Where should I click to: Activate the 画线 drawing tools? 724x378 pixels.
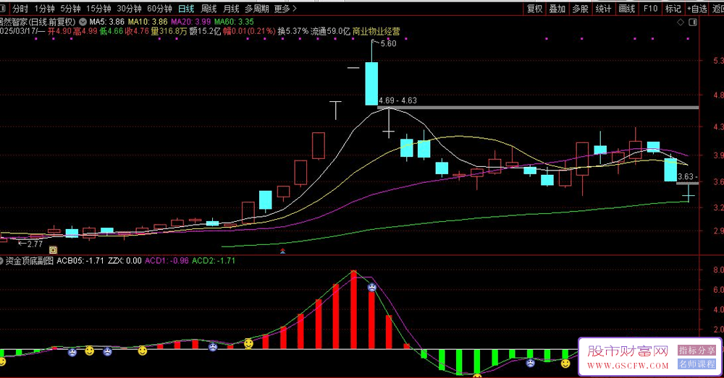pos(626,9)
